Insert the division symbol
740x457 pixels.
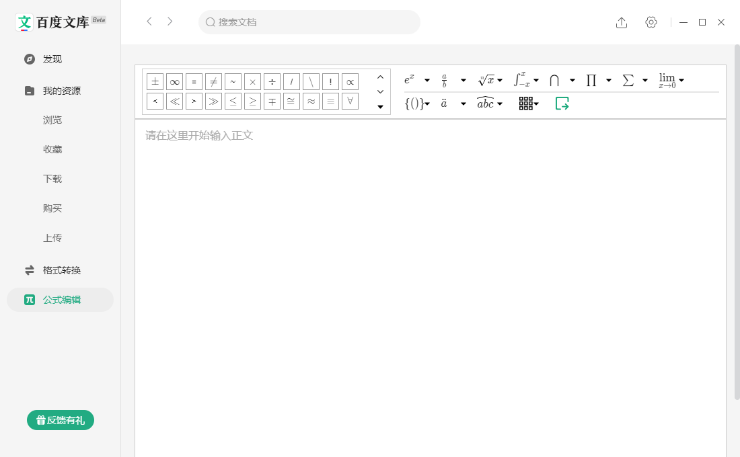point(272,82)
